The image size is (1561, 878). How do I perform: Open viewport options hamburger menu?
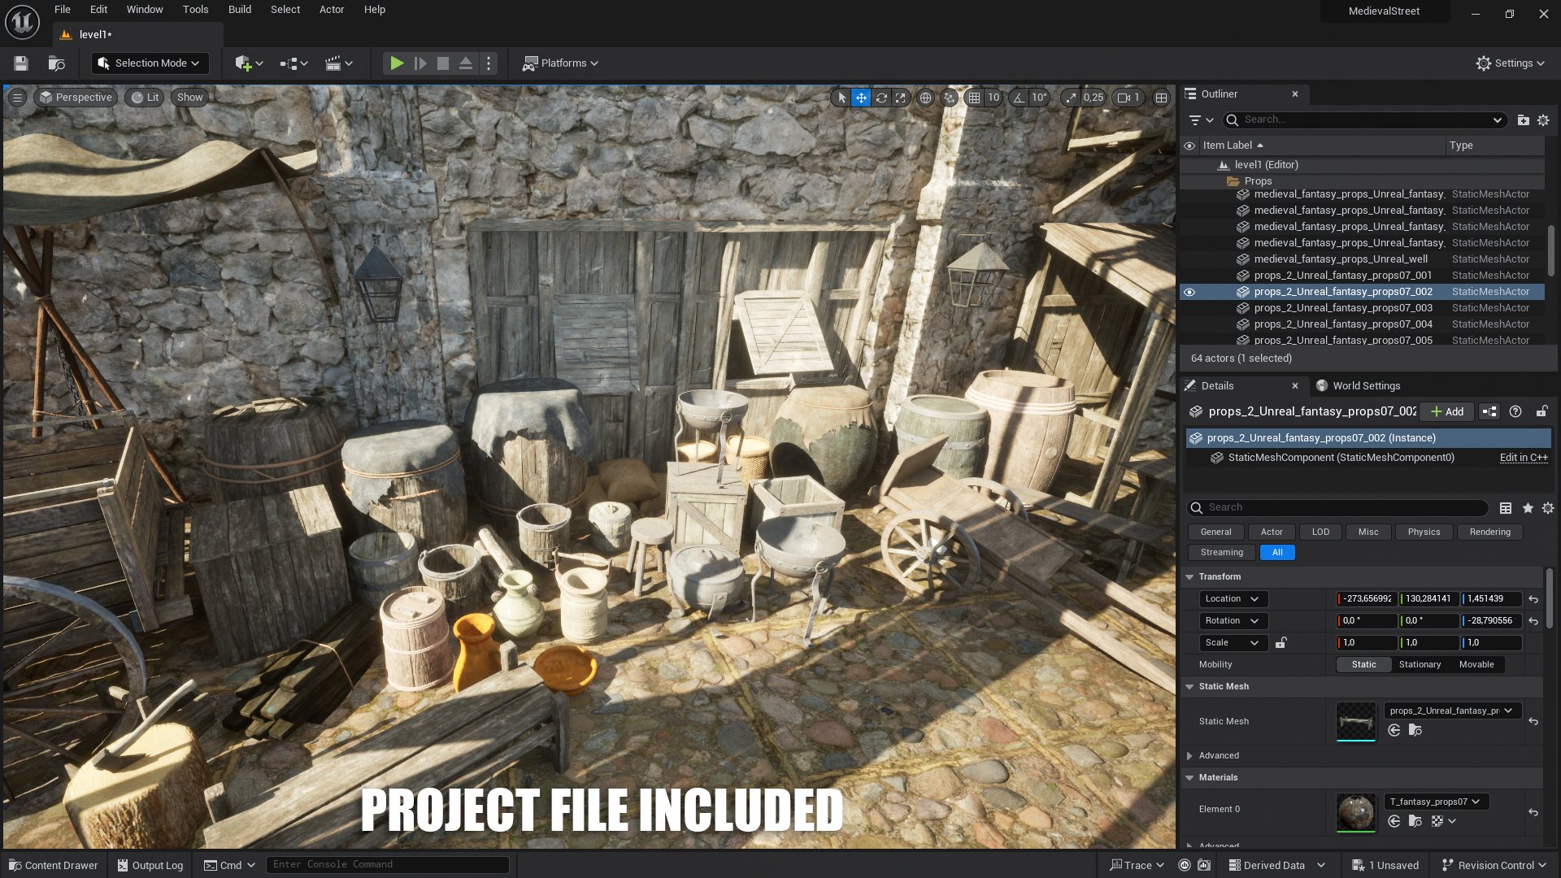click(17, 98)
